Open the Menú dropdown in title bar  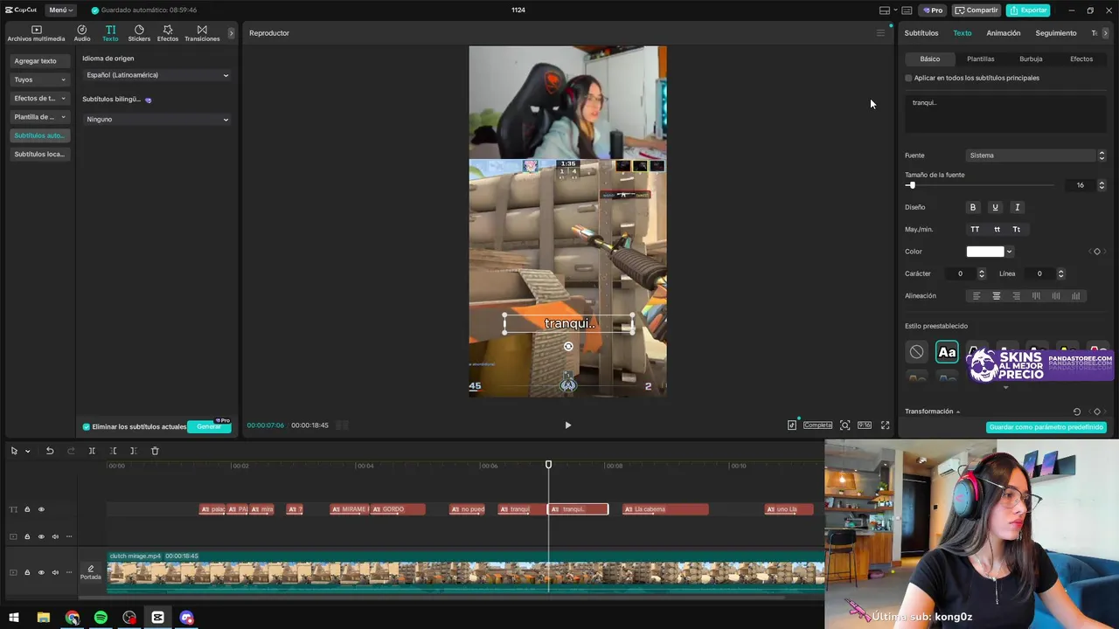[60, 10]
